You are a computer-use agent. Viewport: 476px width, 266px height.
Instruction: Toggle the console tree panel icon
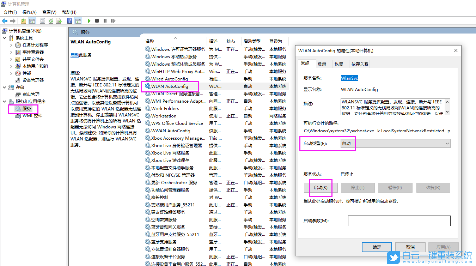[x=32, y=20]
